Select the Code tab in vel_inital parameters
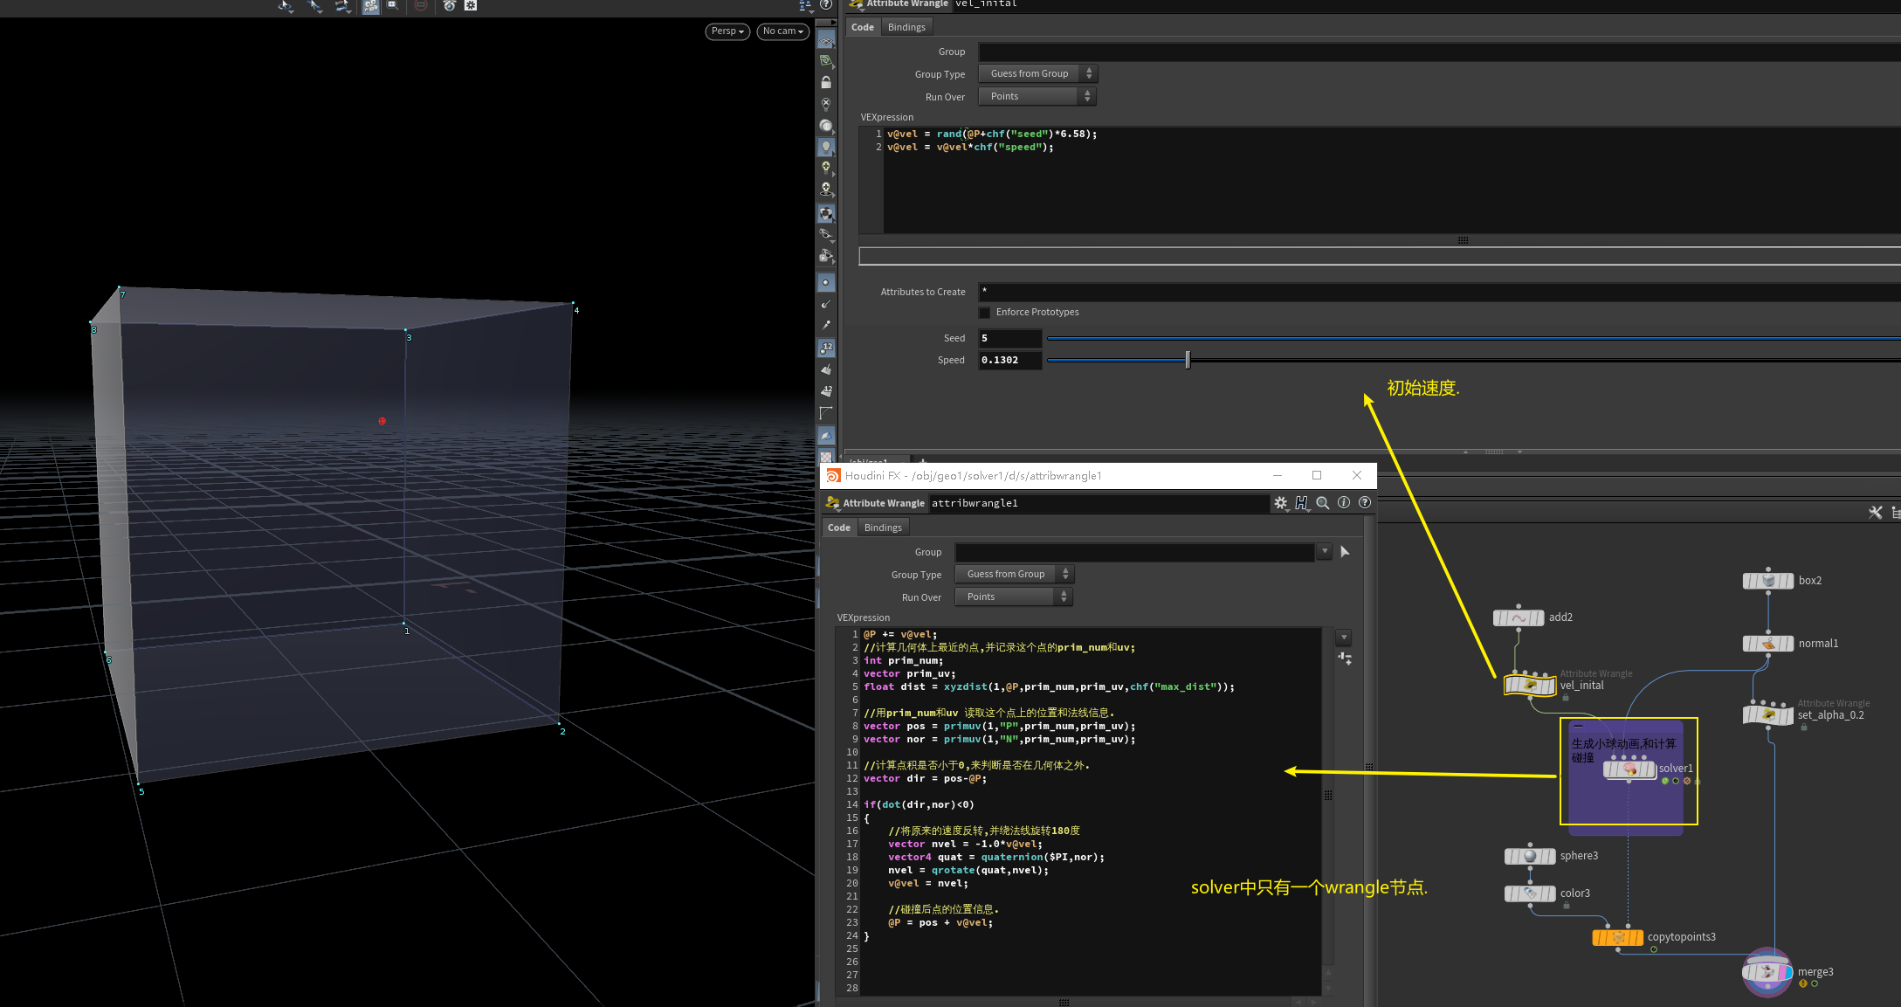Viewport: 1901px width, 1007px height. (x=863, y=27)
